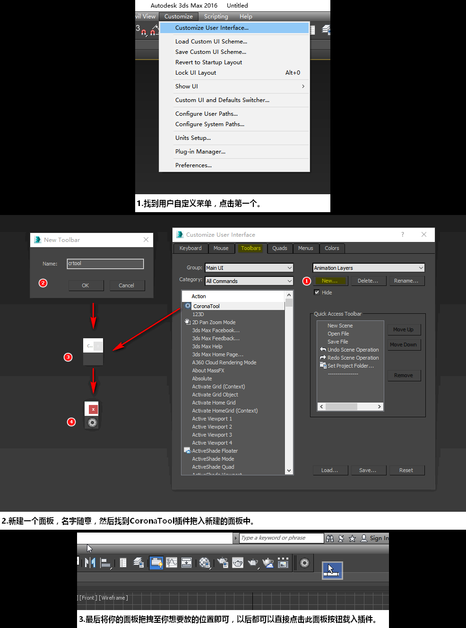Image resolution: width=466 pixels, height=628 pixels.
Task: Switch to the Colors tab
Action: tap(332, 248)
